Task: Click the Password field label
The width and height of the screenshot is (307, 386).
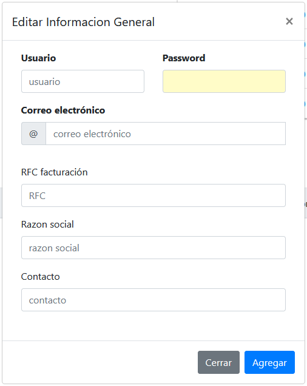Action: click(x=184, y=58)
